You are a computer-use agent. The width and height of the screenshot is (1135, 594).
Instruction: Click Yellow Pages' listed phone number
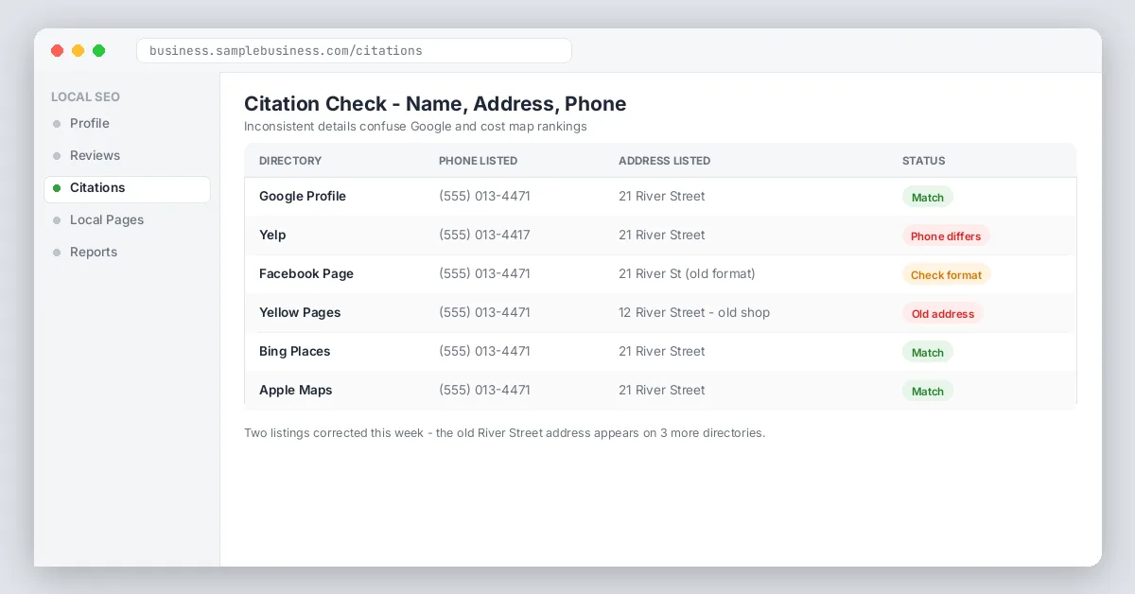[484, 313]
